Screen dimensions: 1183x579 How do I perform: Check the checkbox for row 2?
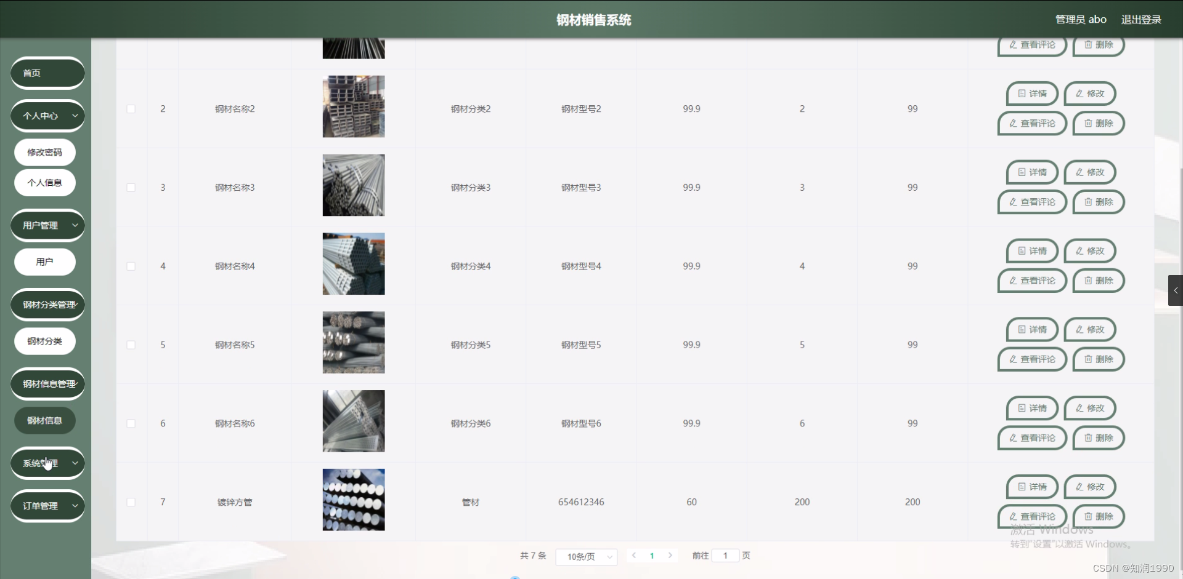click(x=131, y=109)
